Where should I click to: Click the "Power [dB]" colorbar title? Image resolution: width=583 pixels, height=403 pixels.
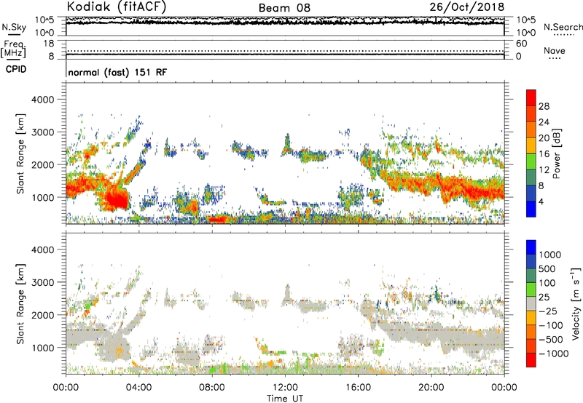(x=557, y=153)
